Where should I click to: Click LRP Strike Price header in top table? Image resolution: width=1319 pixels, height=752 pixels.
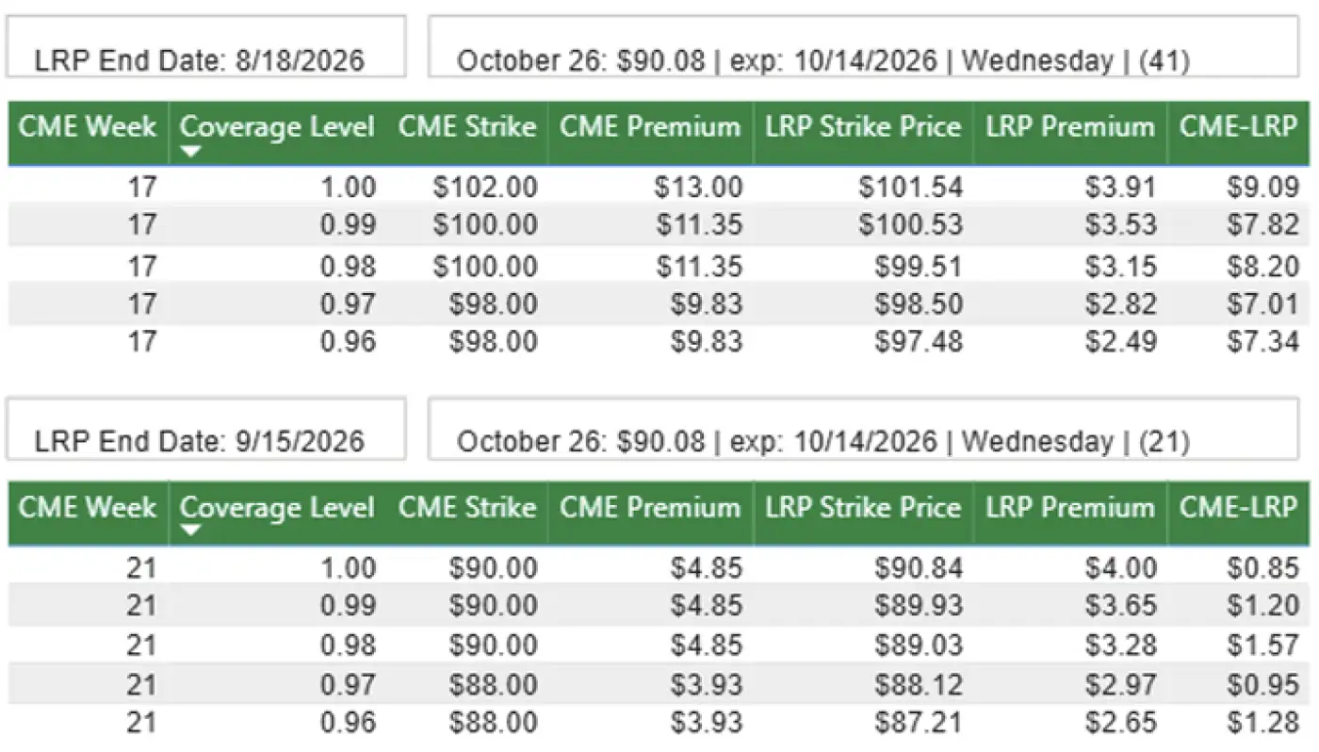pos(863,127)
